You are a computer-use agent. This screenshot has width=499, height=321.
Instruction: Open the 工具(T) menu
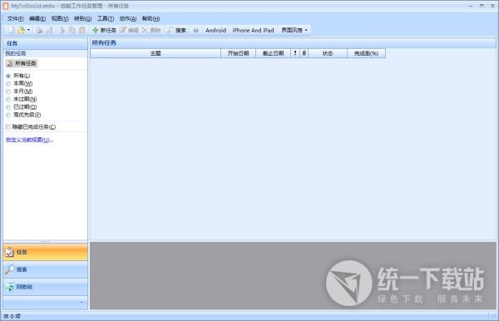106,19
